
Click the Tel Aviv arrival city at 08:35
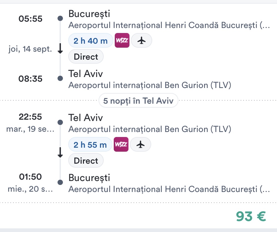86,73
